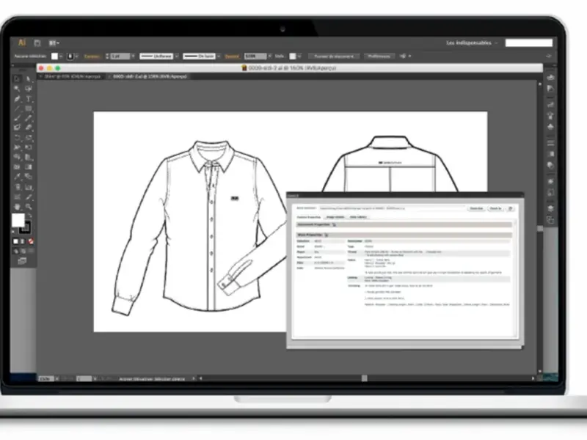Viewport: 587px width, 440px height.
Task: Switch to Draw Behind mode
Action: [23, 251]
